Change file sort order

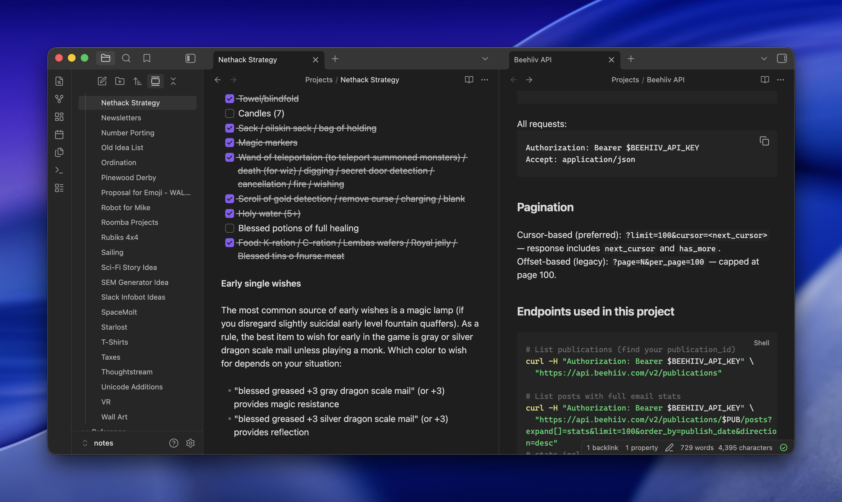pos(137,81)
